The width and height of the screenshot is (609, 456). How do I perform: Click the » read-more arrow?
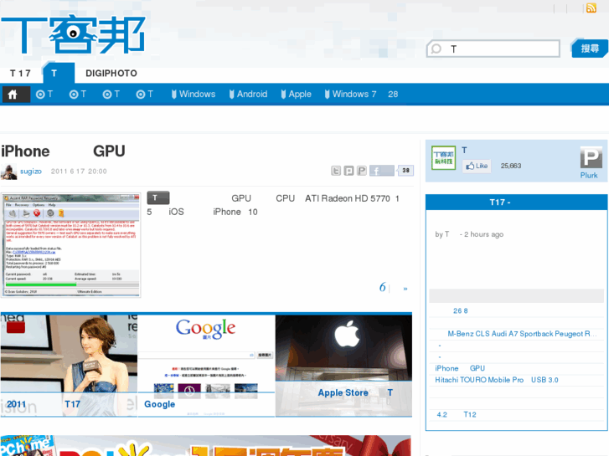[x=405, y=289]
